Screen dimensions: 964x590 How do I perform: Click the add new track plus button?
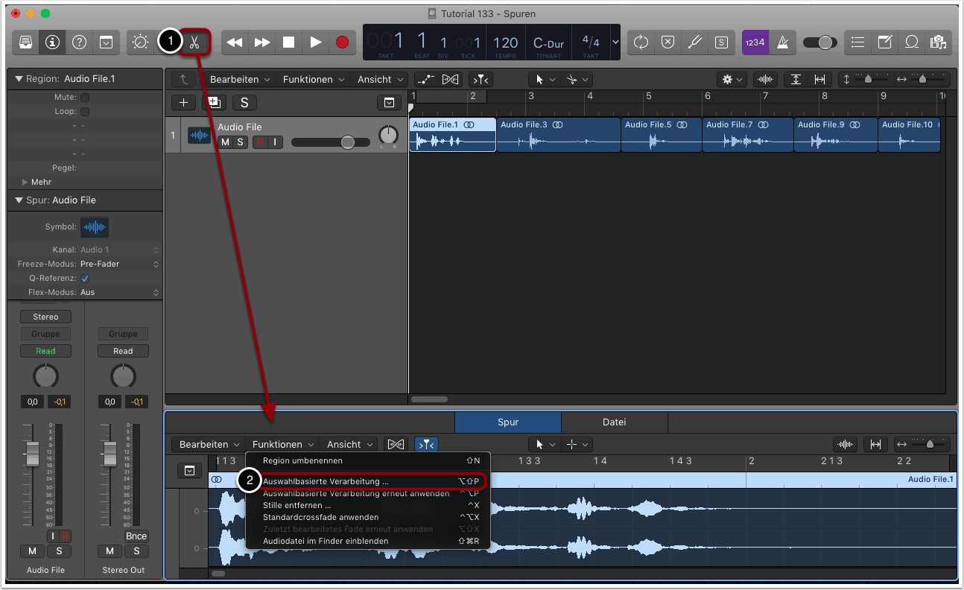(x=183, y=103)
